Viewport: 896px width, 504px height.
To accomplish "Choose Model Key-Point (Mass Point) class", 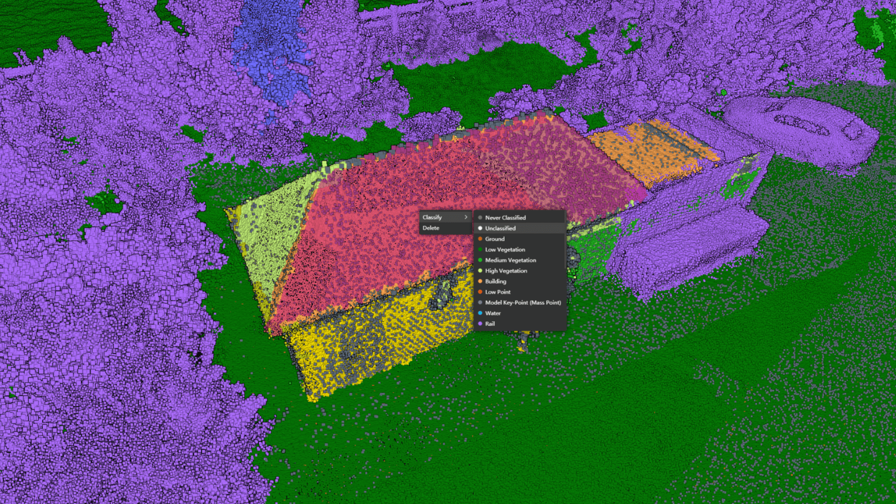I will coord(523,303).
